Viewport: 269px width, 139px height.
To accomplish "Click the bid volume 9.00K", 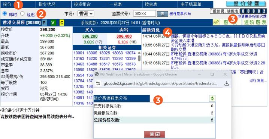I will [89, 42].
